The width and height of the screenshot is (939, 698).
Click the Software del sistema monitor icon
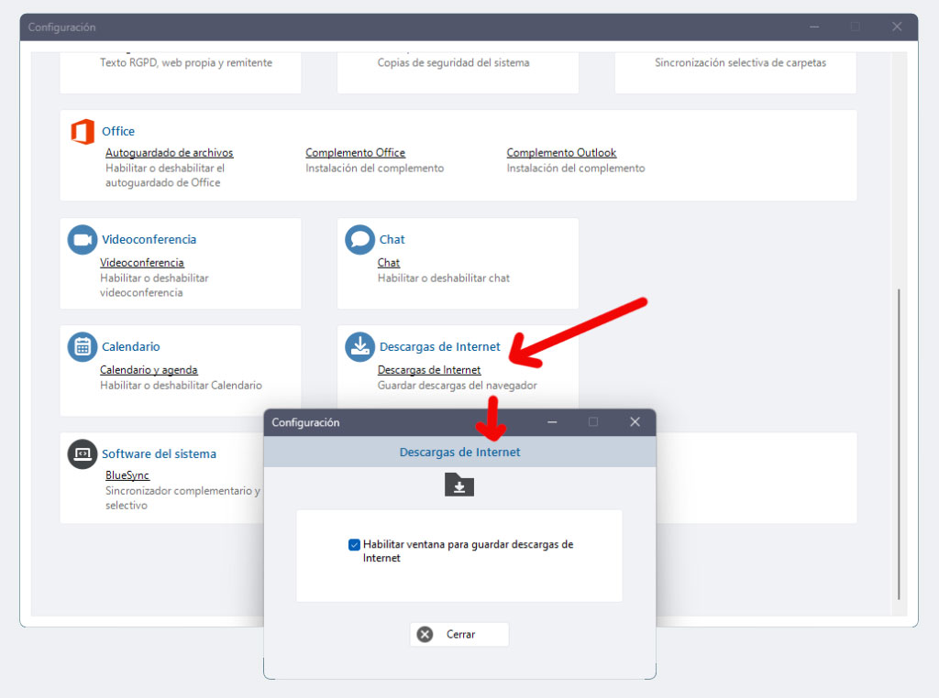[x=83, y=454]
